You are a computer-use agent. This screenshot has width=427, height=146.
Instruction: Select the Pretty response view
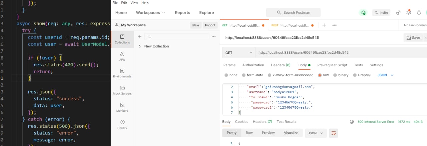[x=232, y=133]
